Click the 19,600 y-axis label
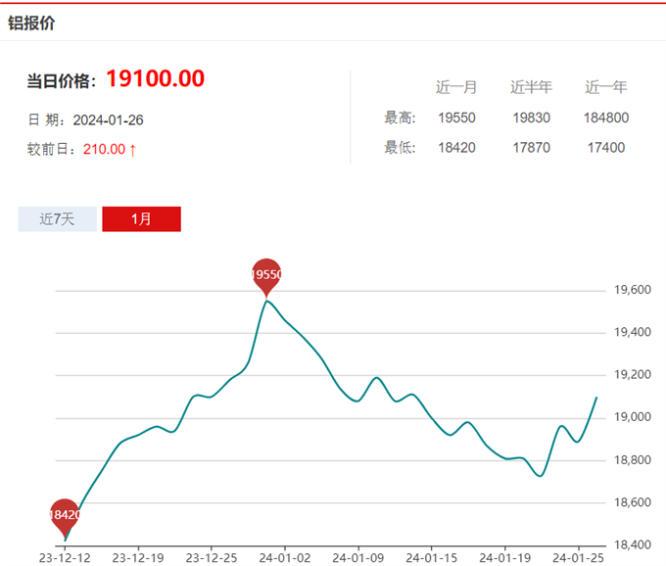This screenshot has width=666, height=566. (633, 290)
